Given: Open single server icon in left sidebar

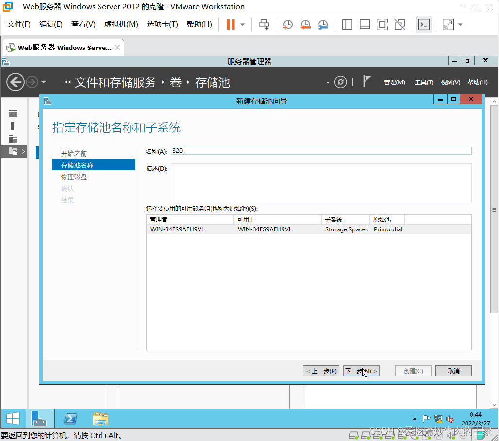Looking at the screenshot, I should (13, 126).
